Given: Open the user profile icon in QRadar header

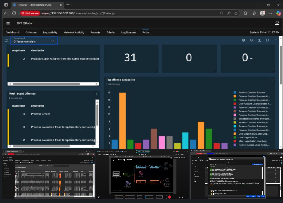Looking at the screenshot, I should click(x=277, y=23).
